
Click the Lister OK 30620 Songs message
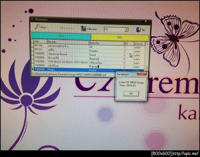pyautogui.click(x=132, y=82)
